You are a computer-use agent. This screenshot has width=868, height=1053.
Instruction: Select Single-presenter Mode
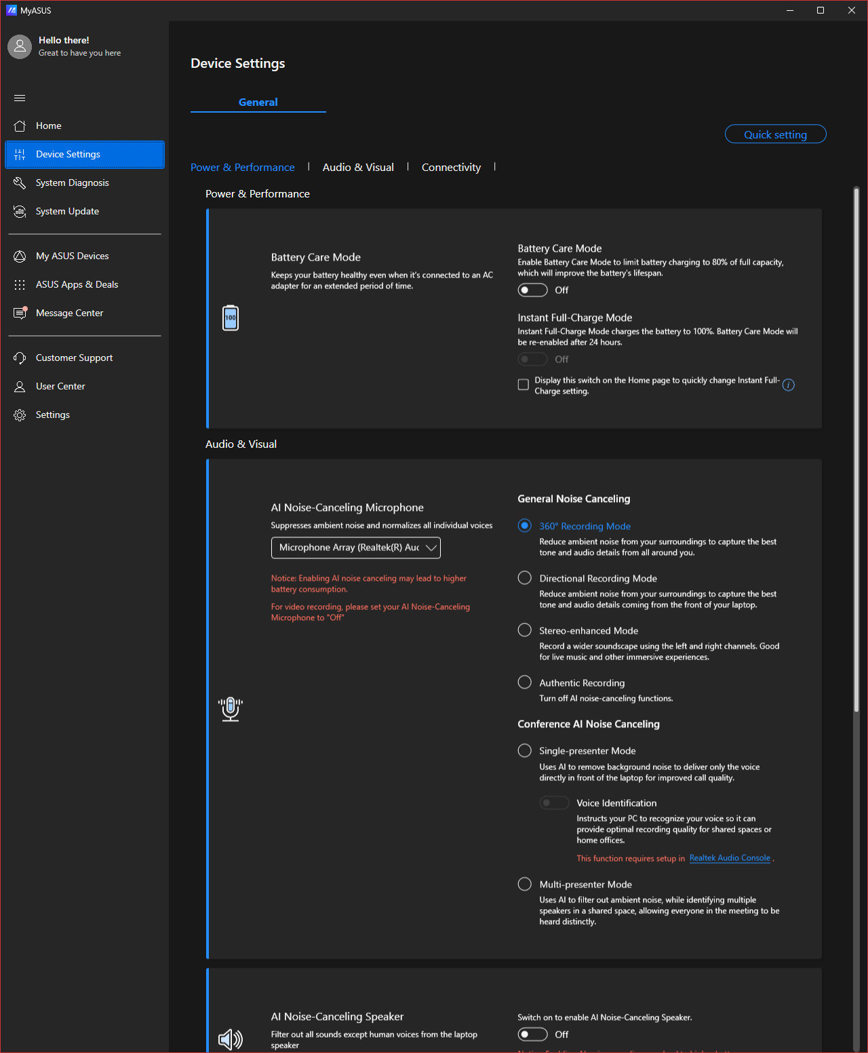coord(524,750)
